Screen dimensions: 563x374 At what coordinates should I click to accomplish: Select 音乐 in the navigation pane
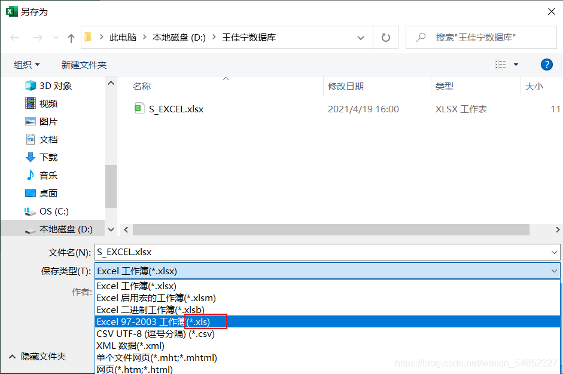(41, 175)
